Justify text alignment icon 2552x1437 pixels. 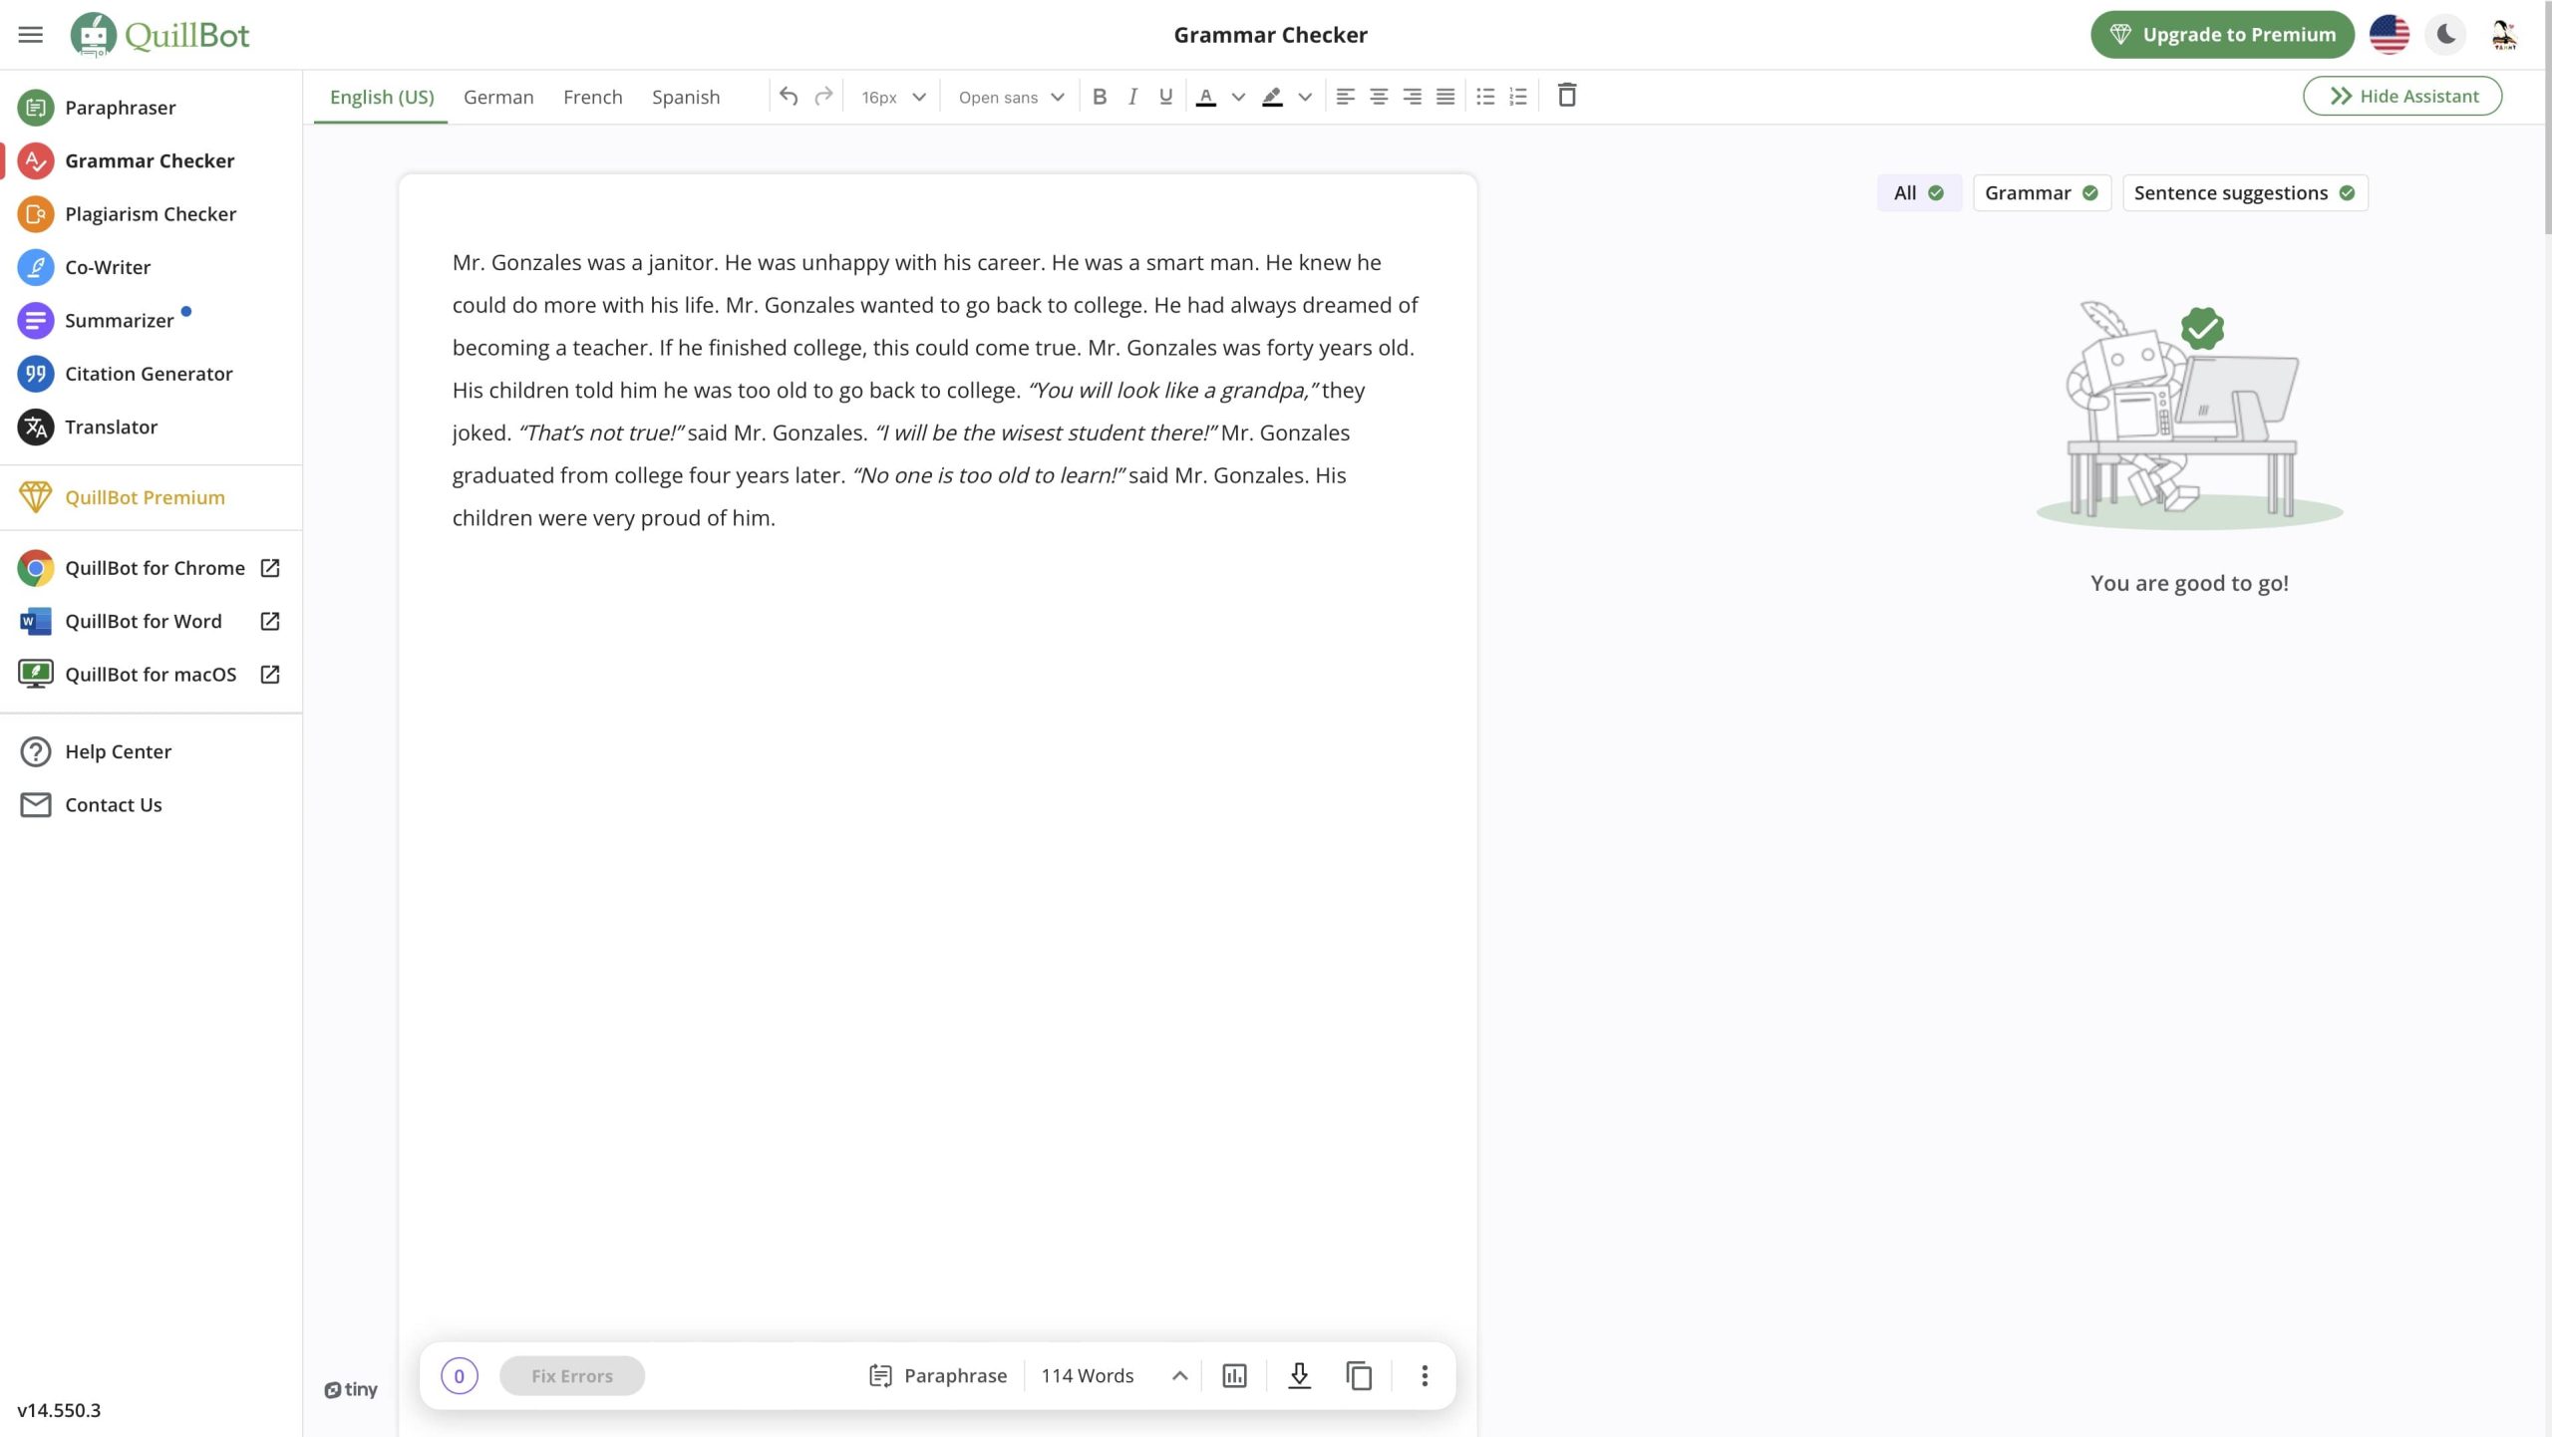point(1444,97)
